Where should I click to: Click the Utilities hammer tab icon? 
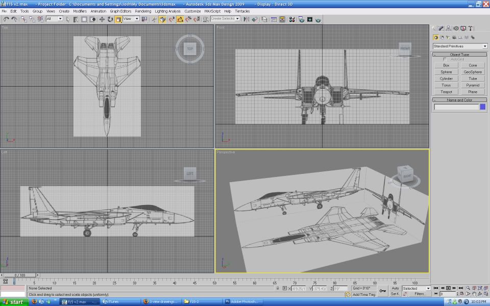[471, 29]
